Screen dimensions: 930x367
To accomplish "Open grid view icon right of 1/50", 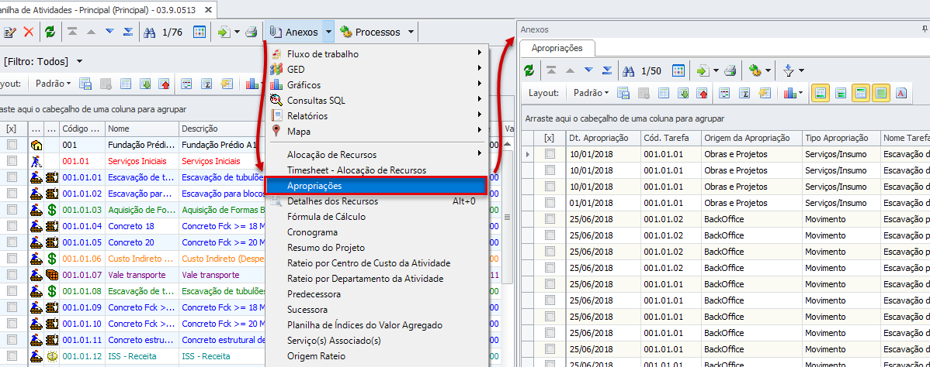I will [678, 71].
